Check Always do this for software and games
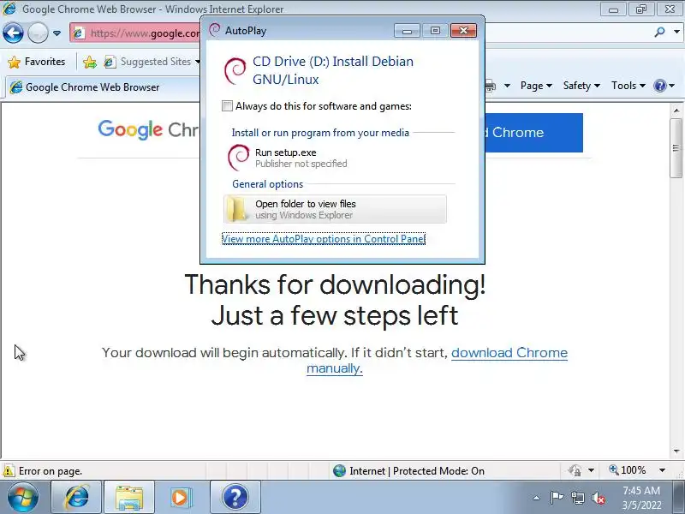This screenshot has width=685, height=514. 227,105
